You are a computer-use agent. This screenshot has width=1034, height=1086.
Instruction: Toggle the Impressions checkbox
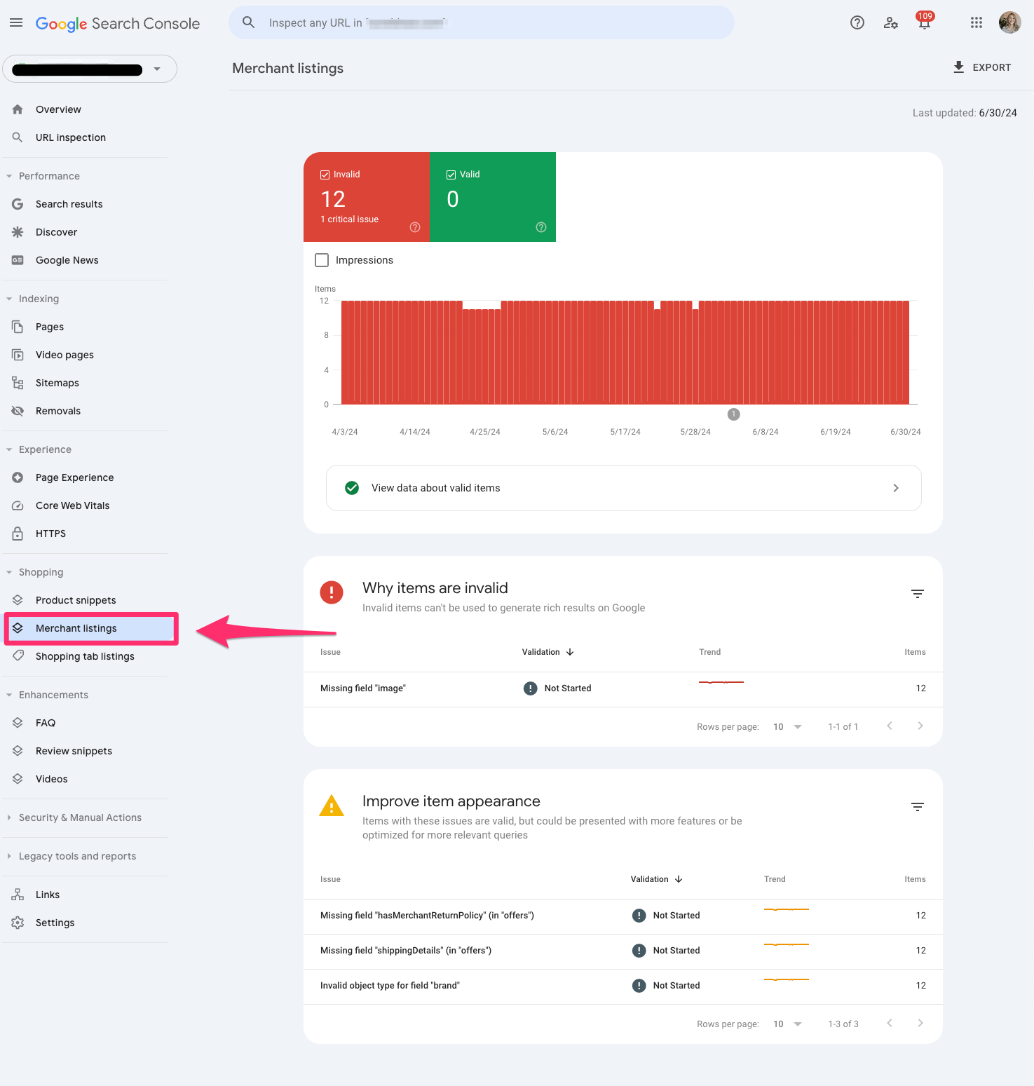[x=322, y=260]
